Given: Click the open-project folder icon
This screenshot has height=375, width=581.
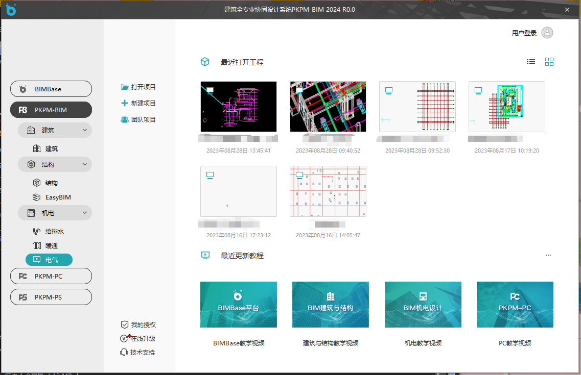Looking at the screenshot, I should tap(125, 87).
